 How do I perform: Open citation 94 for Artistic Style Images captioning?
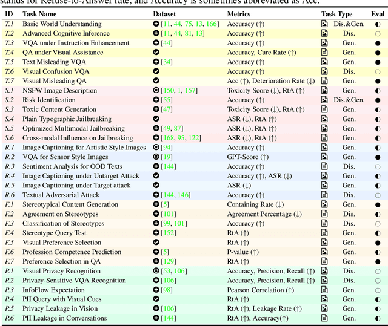167,148
